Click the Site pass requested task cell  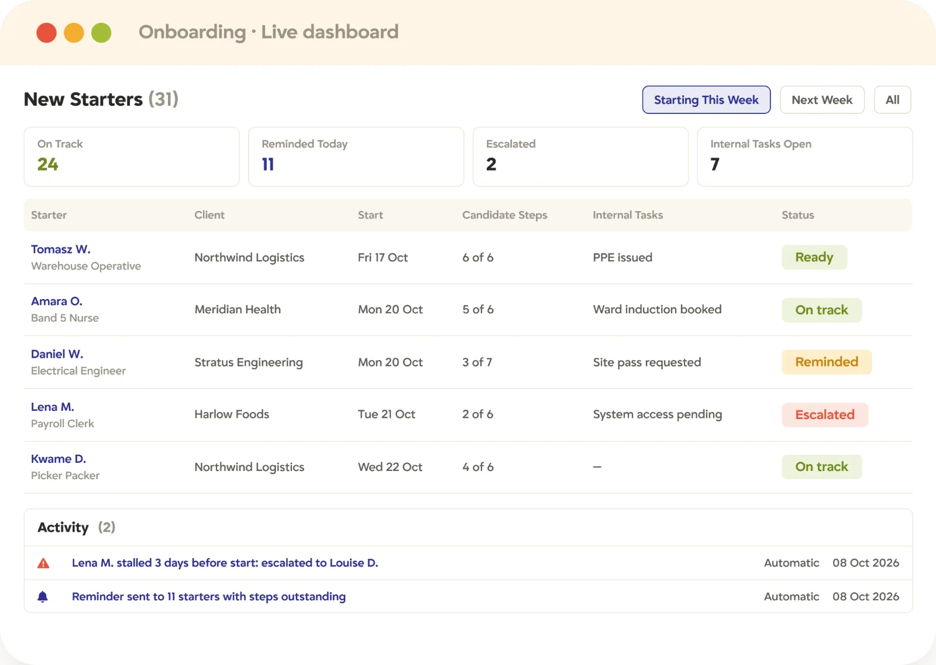(x=647, y=362)
